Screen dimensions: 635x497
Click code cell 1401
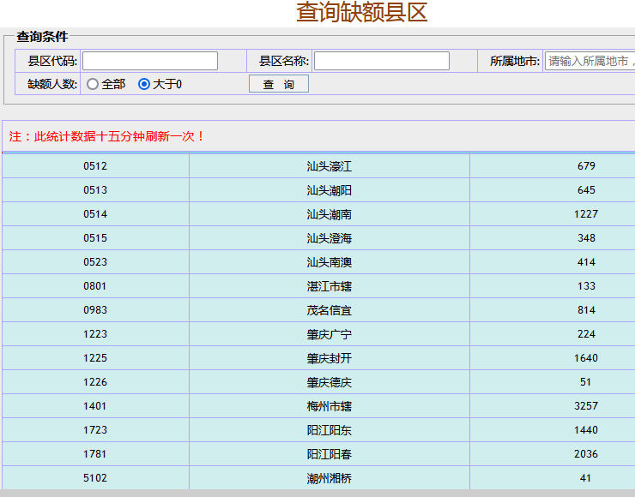95,406
